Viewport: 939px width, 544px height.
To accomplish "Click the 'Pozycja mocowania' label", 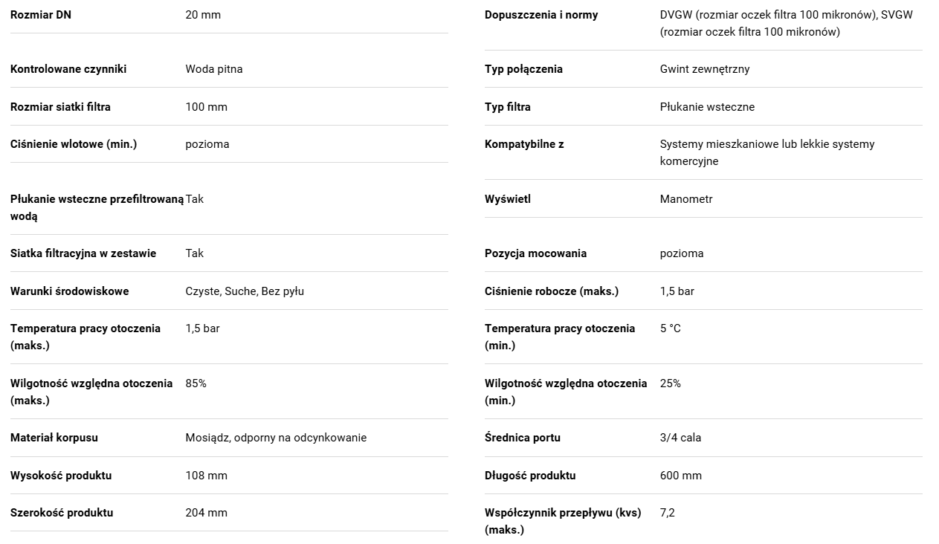I will coord(535,253).
